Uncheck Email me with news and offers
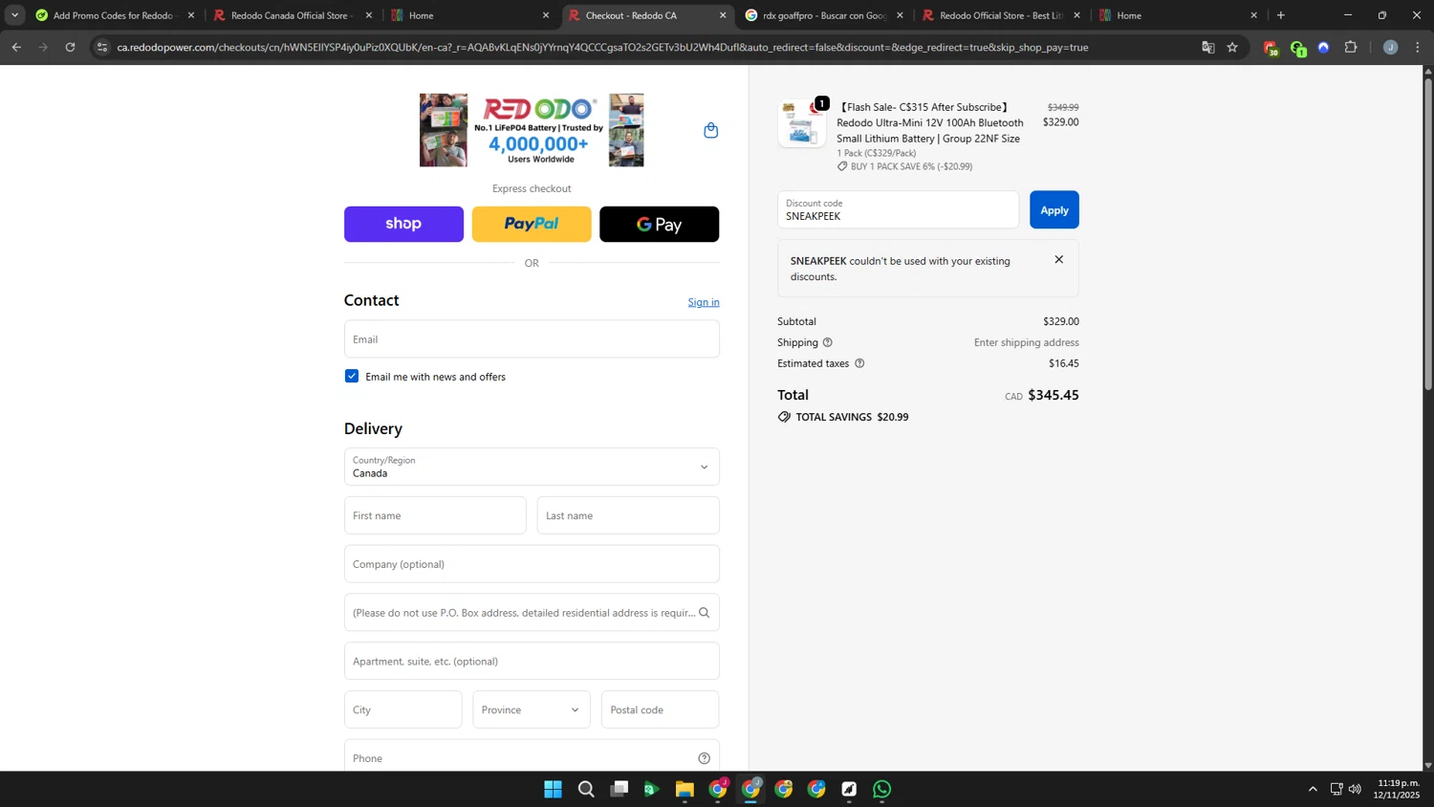Screen dimensions: 1434x807 pos(352,376)
